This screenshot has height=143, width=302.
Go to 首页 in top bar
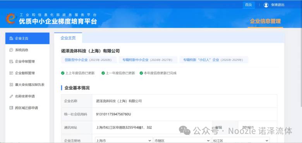pos(249,5)
